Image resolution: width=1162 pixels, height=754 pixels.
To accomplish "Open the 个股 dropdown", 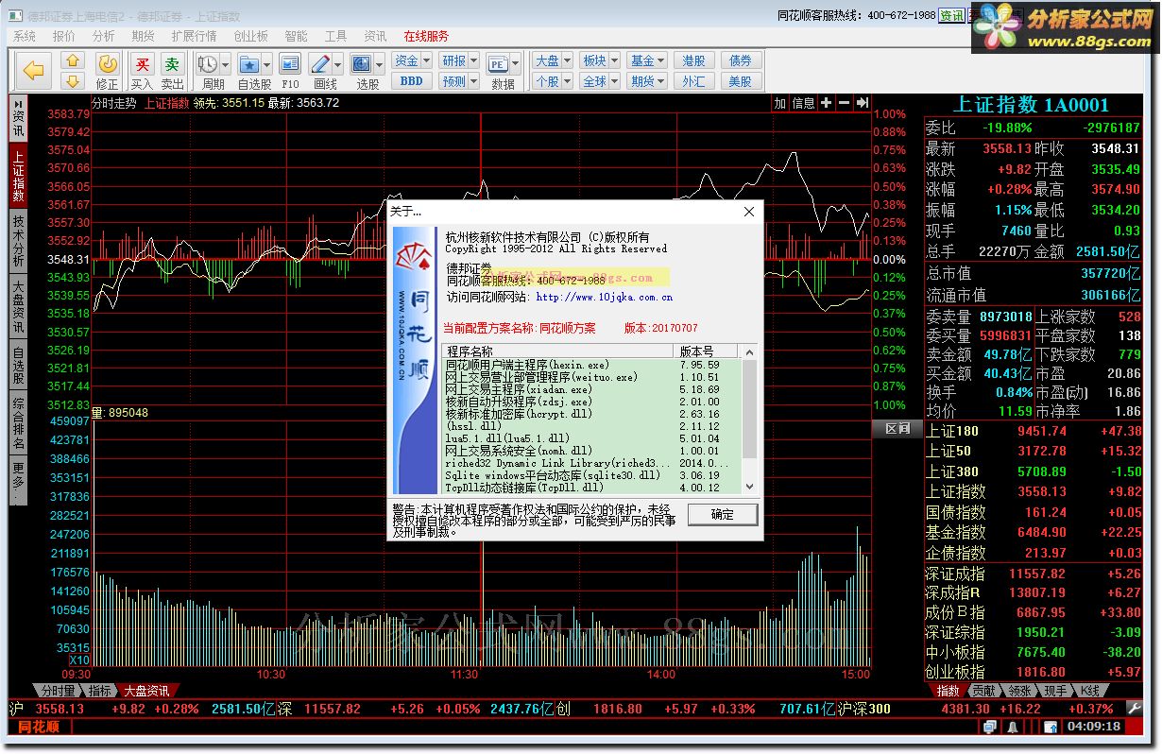I will 552,81.
